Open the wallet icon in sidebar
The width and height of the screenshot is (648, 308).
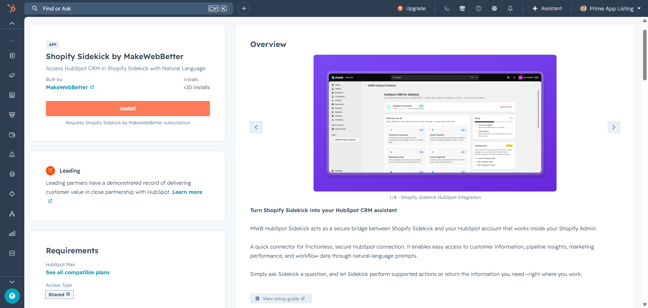point(12,135)
